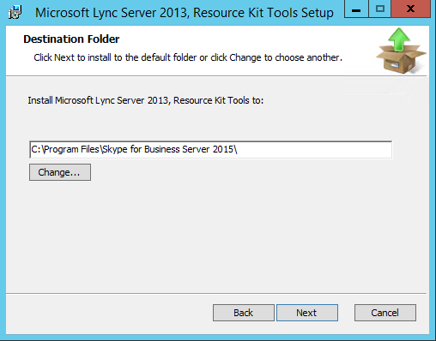Image resolution: width=436 pixels, height=341 pixels.
Task: Click the window title "Microsoft Lync Server 2013, Resource Kit Tools Setup"
Action: (x=185, y=13)
